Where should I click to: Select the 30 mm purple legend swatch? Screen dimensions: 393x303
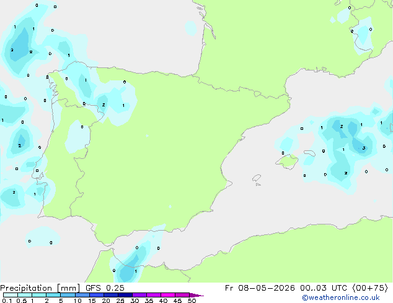(139, 295)
